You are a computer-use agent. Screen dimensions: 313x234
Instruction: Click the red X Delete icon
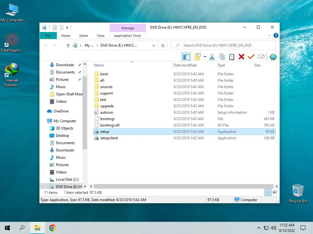(x=241, y=57)
